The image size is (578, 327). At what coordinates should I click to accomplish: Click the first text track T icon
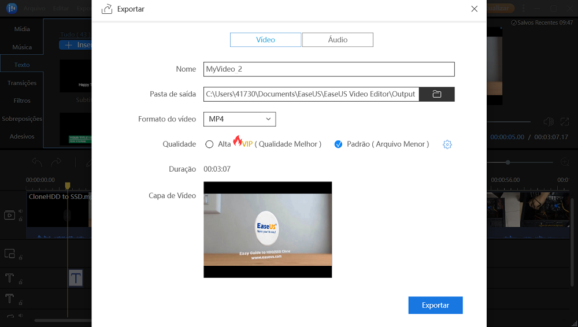tap(9, 278)
